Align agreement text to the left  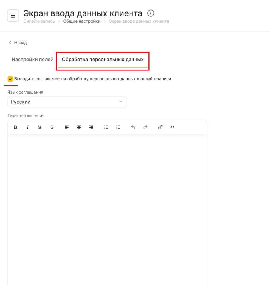coord(67,127)
